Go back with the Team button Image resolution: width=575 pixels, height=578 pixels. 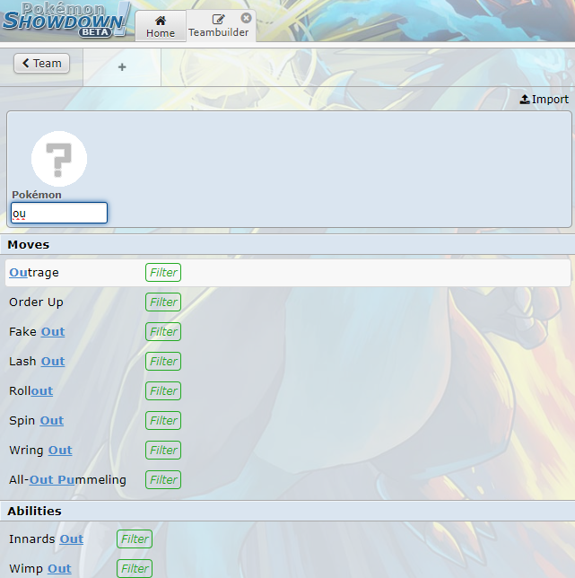(x=41, y=64)
